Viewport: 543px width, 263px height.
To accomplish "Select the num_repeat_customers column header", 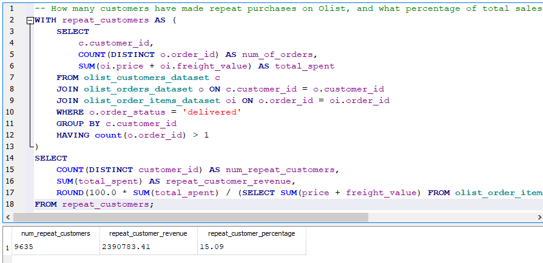I will pyautogui.click(x=56, y=233).
